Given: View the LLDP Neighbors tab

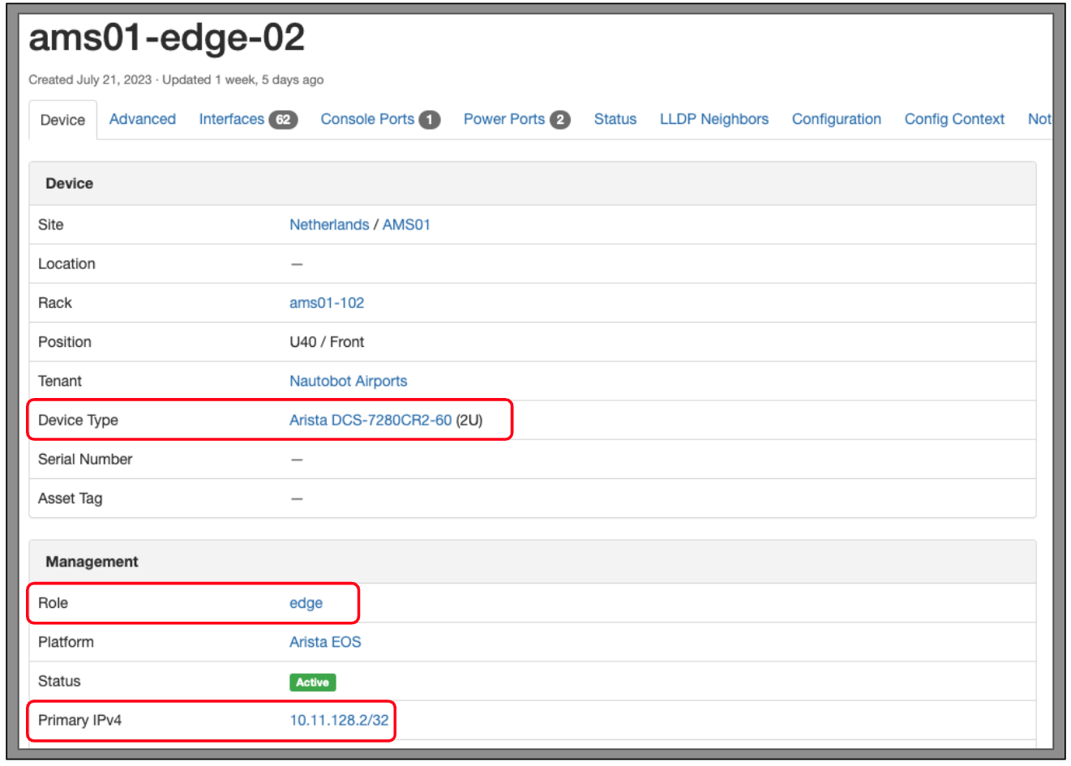Looking at the screenshot, I should [x=713, y=119].
